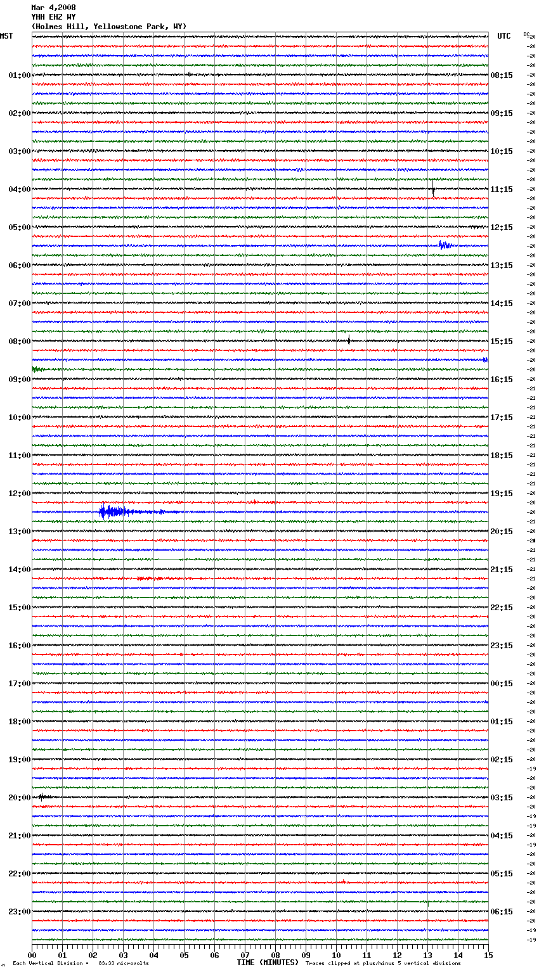
Task: Select the 08:00 MST time label
Action: click(x=20, y=342)
